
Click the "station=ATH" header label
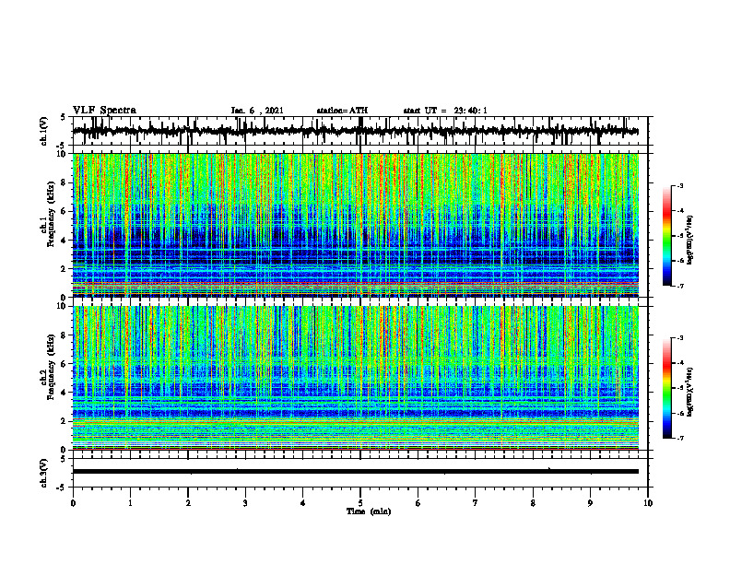coord(342,111)
